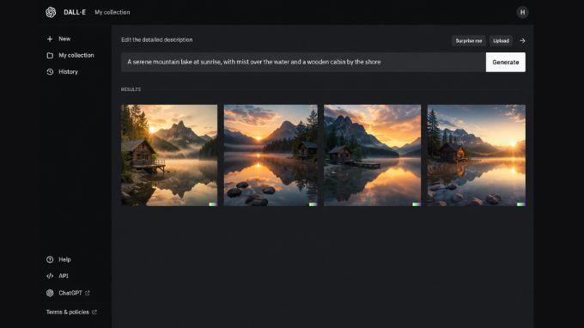Open My collection in the top header
The width and height of the screenshot is (584, 328).
[x=113, y=12]
